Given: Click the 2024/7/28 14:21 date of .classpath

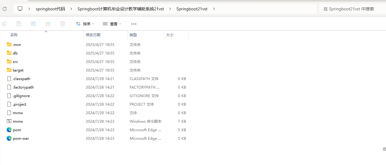Looking at the screenshot, I should pos(100,79).
